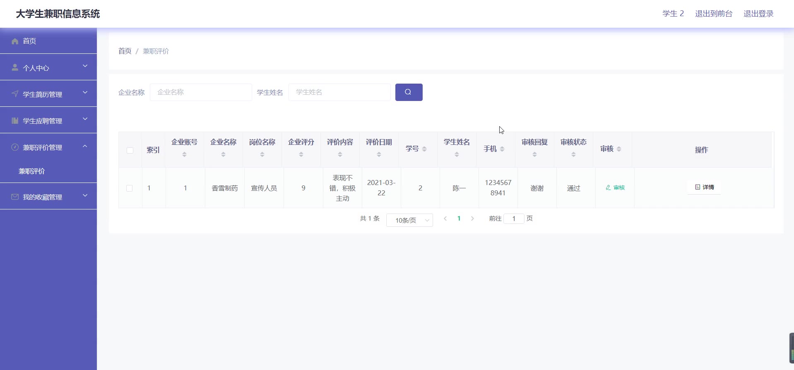Image resolution: width=794 pixels, height=370 pixels.
Task: Check the checkbox for row 1
Action: tap(130, 188)
